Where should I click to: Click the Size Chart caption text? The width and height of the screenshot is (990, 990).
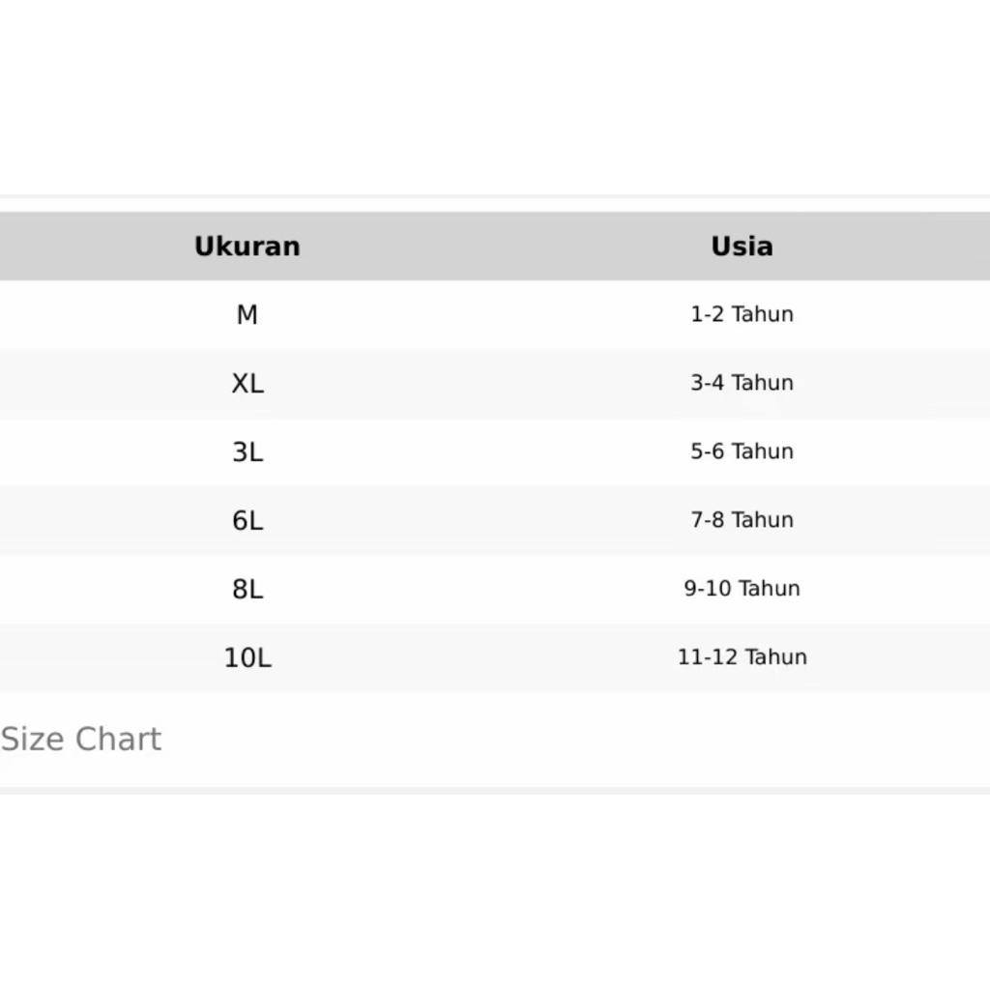[81, 740]
